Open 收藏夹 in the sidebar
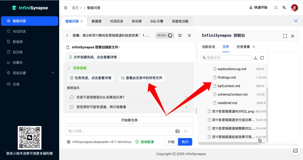The height and width of the screenshot is (160, 303). [29, 62]
